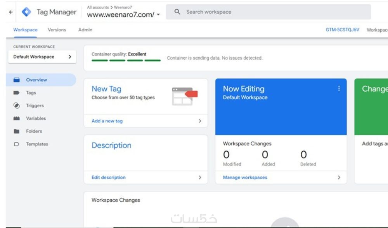Click the Tags icon in the sidebar
This screenshot has height=228, width=388.
[x=17, y=93]
